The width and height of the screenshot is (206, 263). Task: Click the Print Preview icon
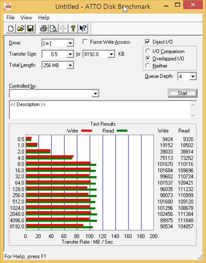click(x=53, y=28)
